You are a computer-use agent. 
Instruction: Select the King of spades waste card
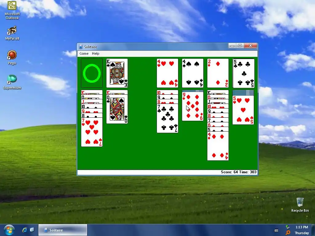[117, 73]
